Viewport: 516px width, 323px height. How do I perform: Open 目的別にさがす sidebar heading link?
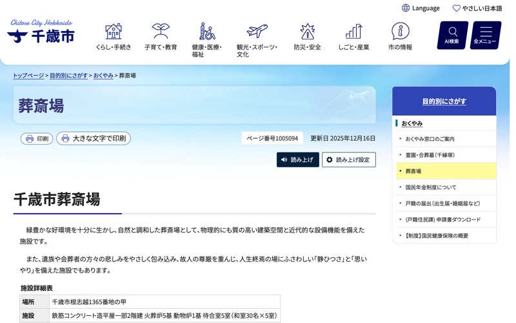point(444,101)
